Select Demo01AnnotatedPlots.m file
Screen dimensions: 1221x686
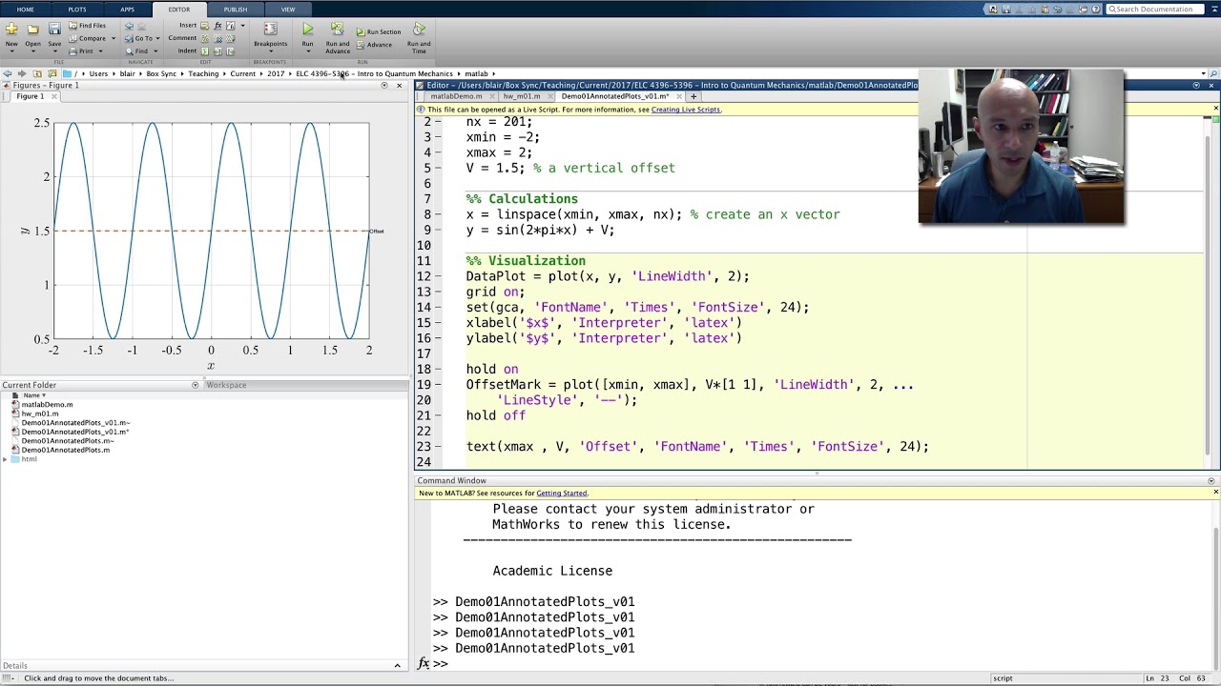[x=65, y=450]
